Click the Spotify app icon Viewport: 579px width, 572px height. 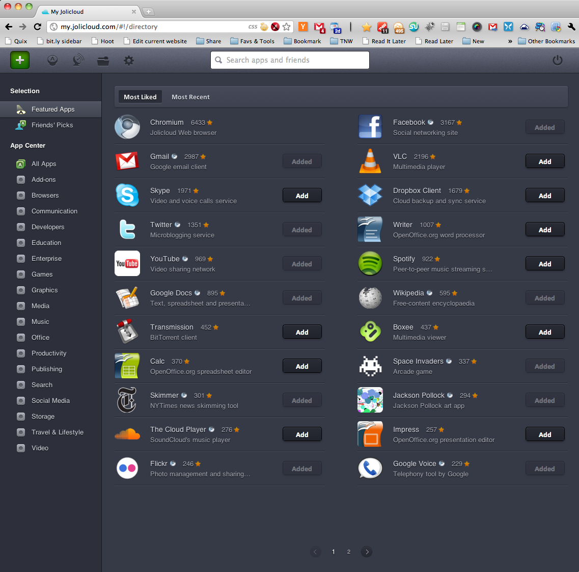coord(370,263)
